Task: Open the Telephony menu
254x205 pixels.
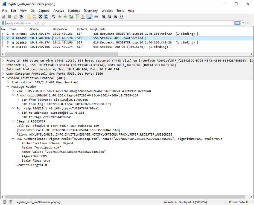Action: [x=90, y=11]
